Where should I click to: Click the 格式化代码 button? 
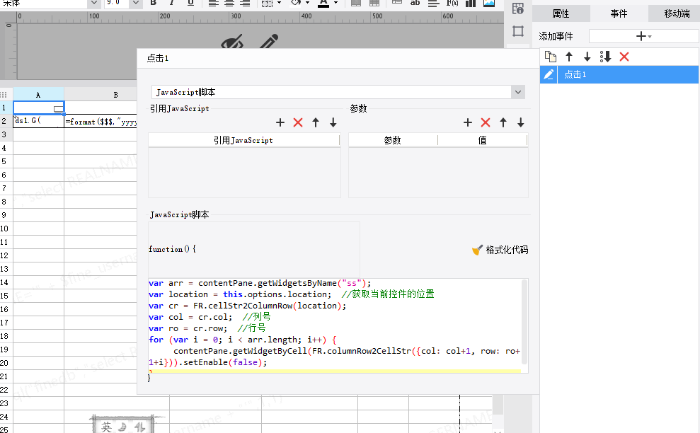tap(500, 250)
